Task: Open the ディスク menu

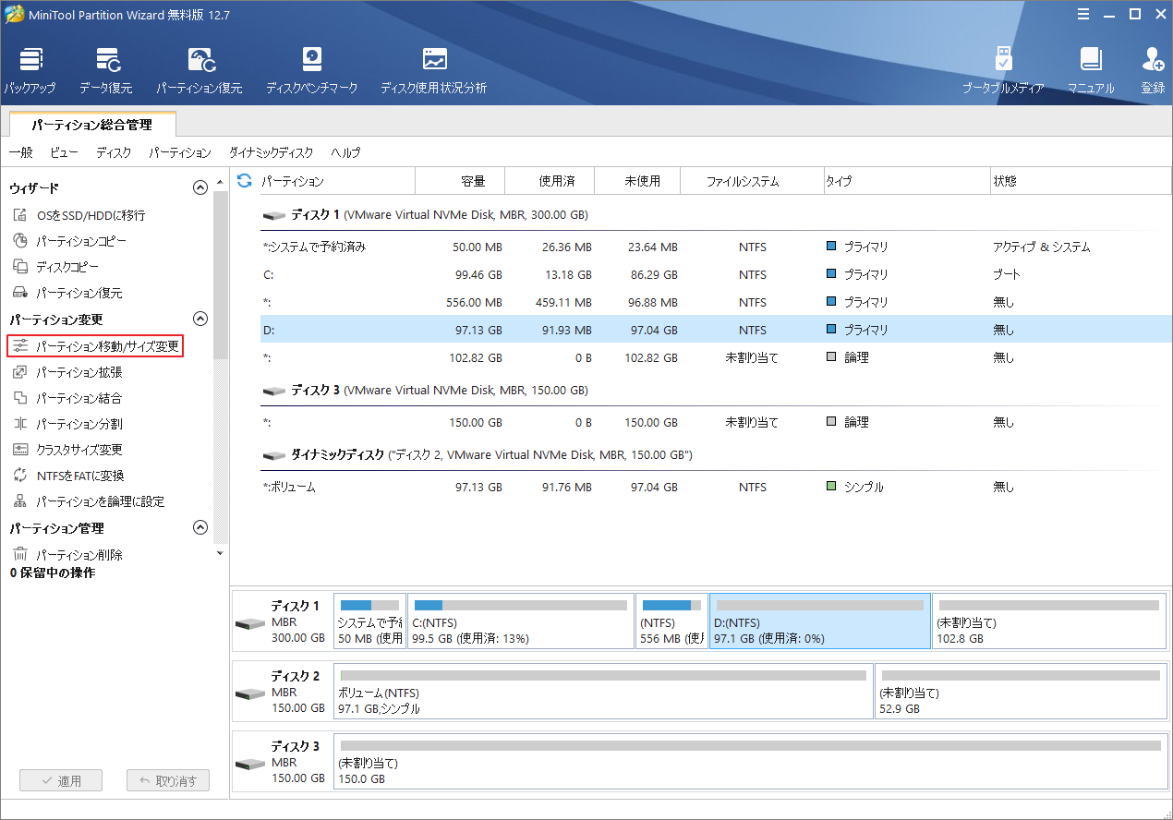Action: (x=113, y=152)
